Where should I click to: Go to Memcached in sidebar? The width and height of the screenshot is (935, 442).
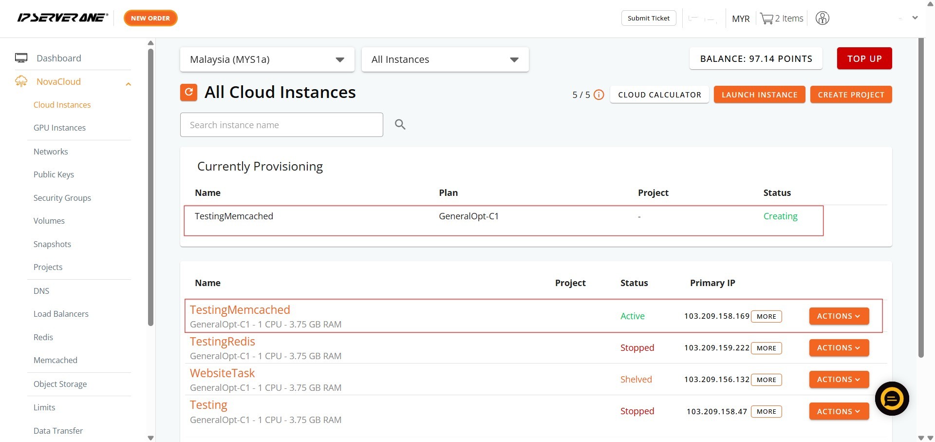point(55,360)
